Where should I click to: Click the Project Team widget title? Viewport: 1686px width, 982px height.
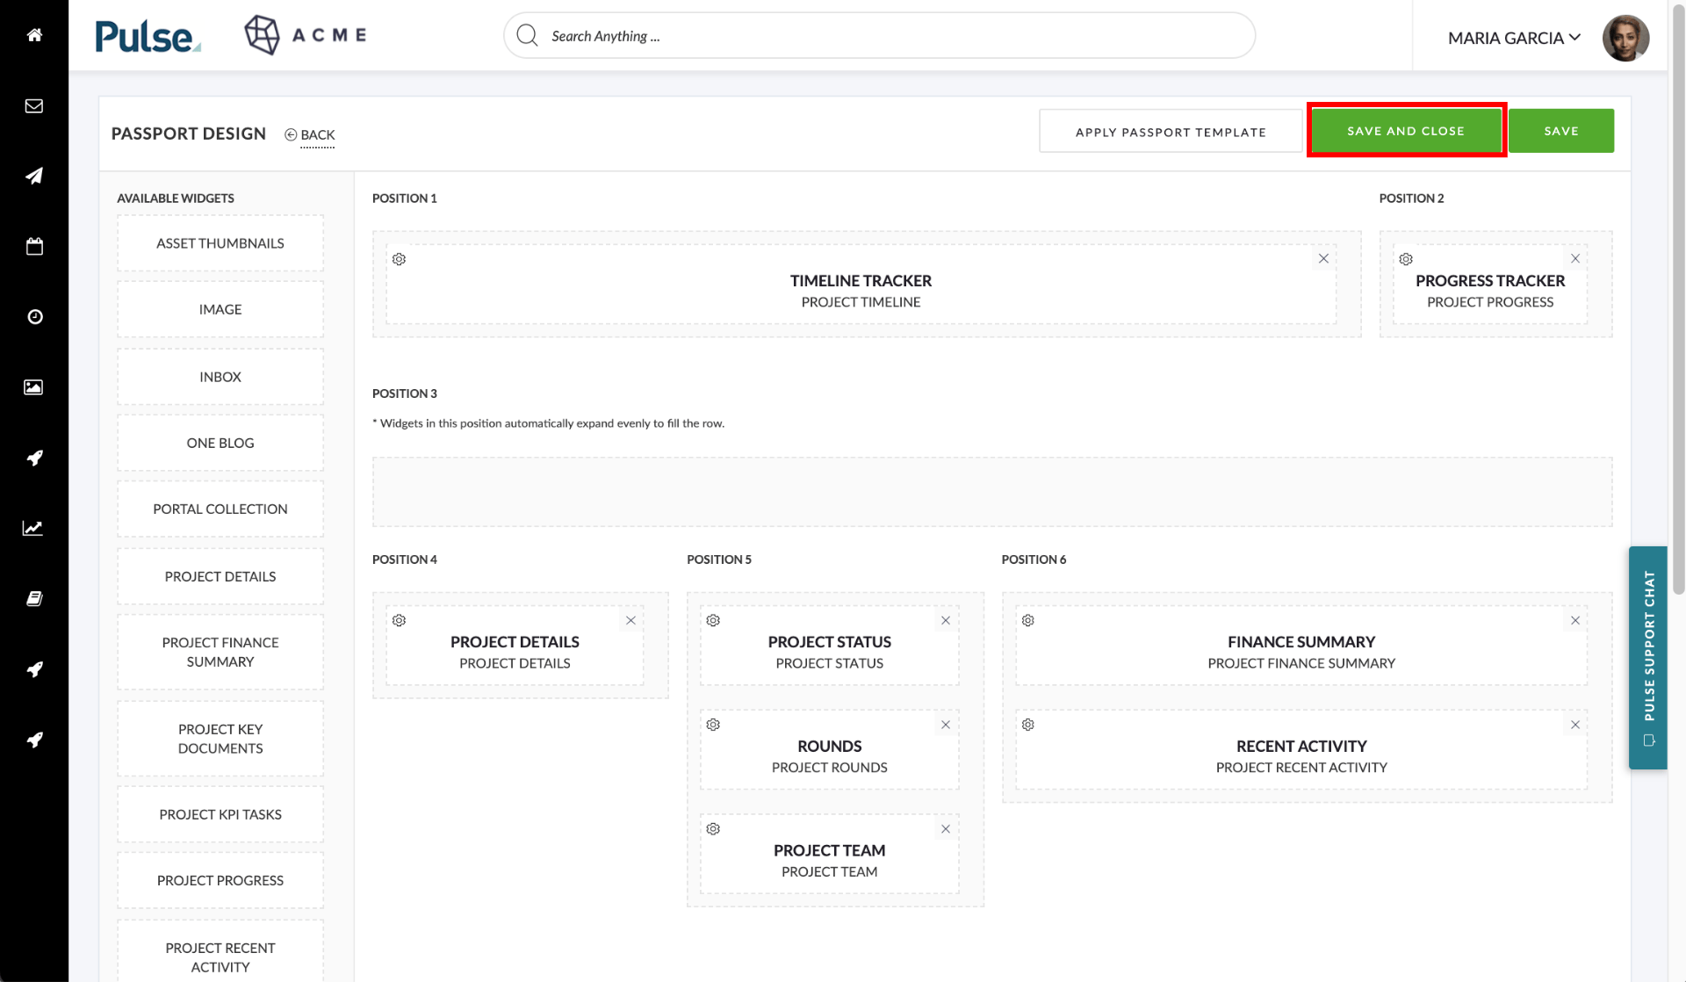click(830, 851)
